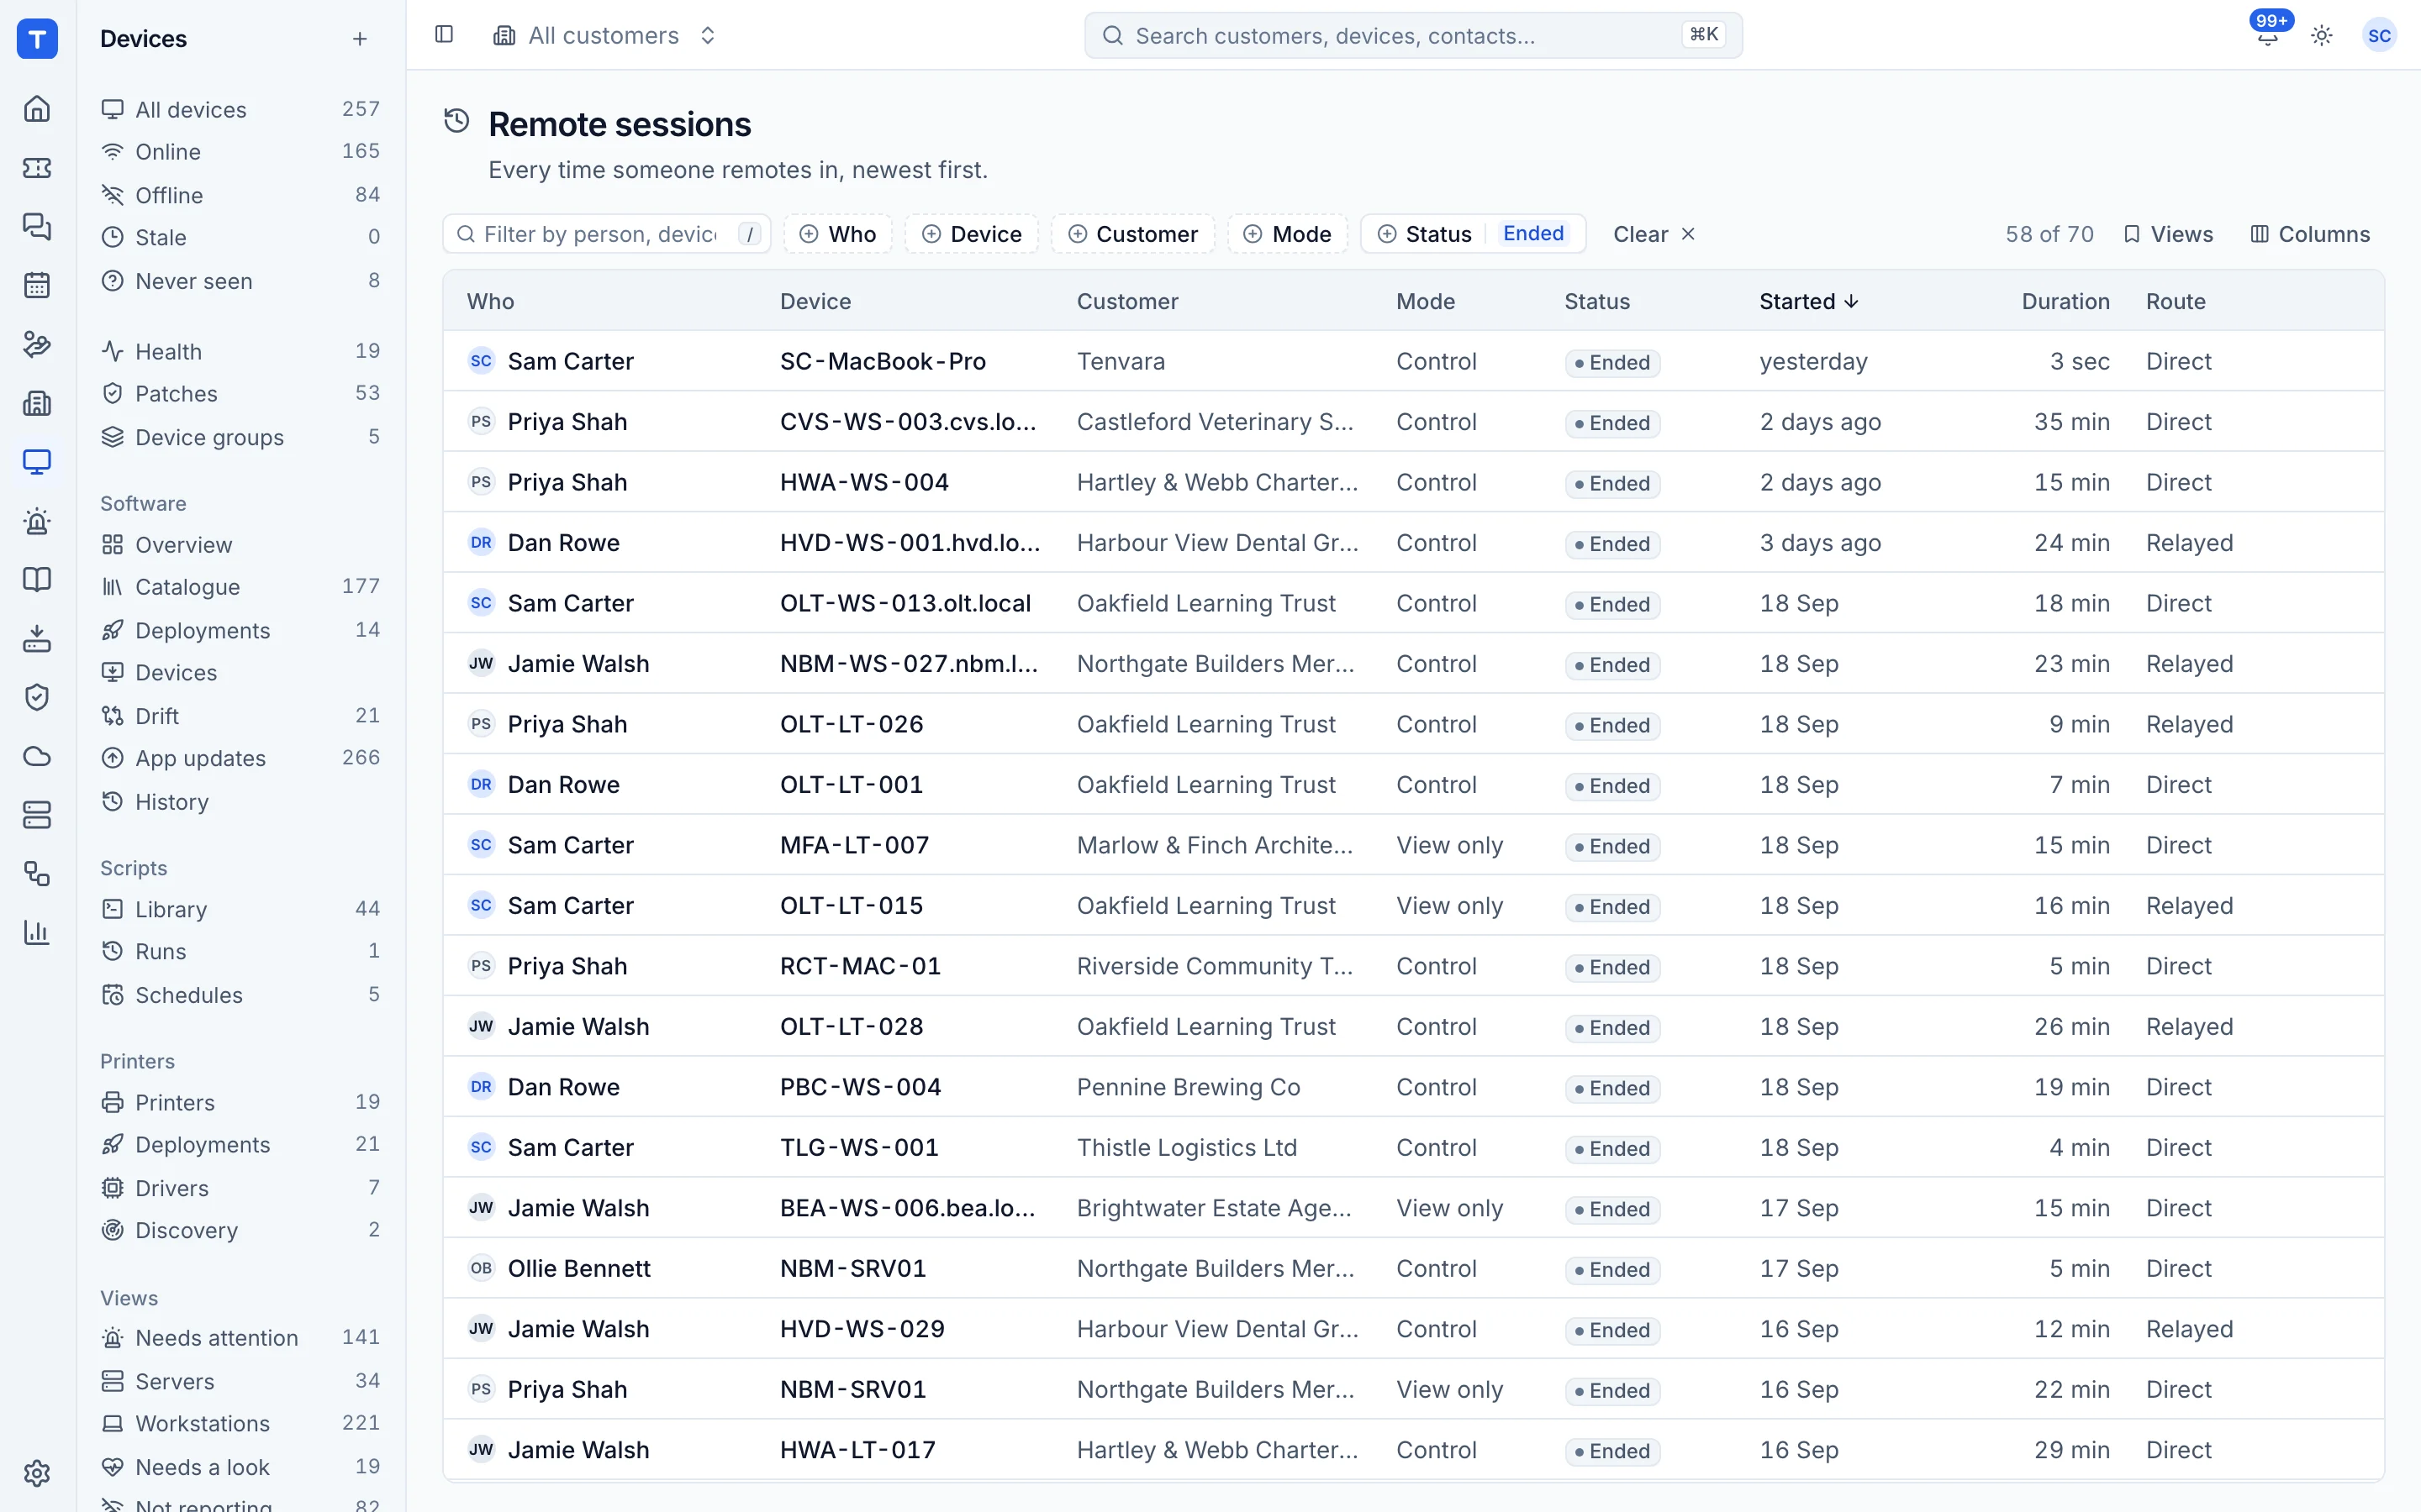Open the book knowledge base rail icon
Image resolution: width=2421 pixels, height=1512 pixels.
(x=37, y=579)
